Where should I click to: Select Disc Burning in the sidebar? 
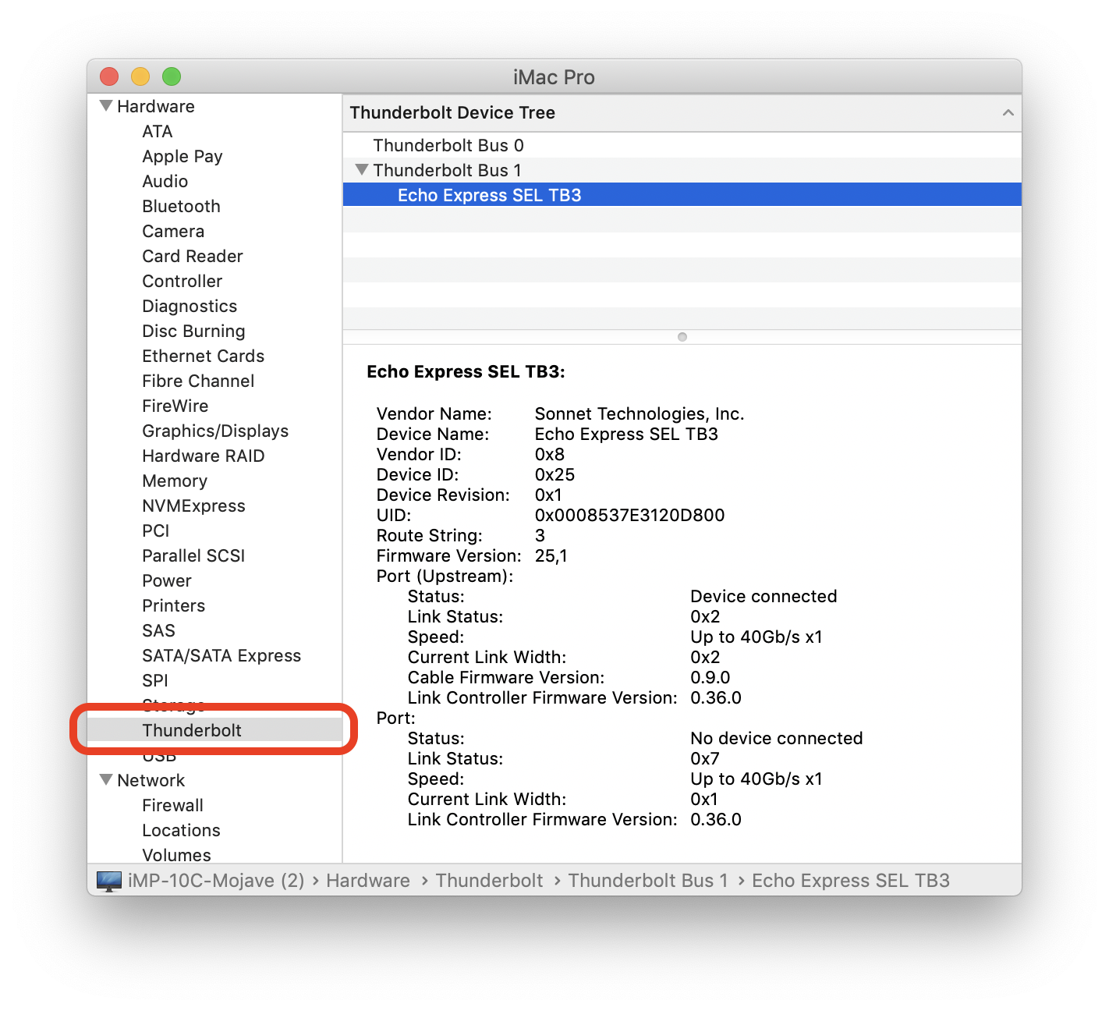pos(193,331)
